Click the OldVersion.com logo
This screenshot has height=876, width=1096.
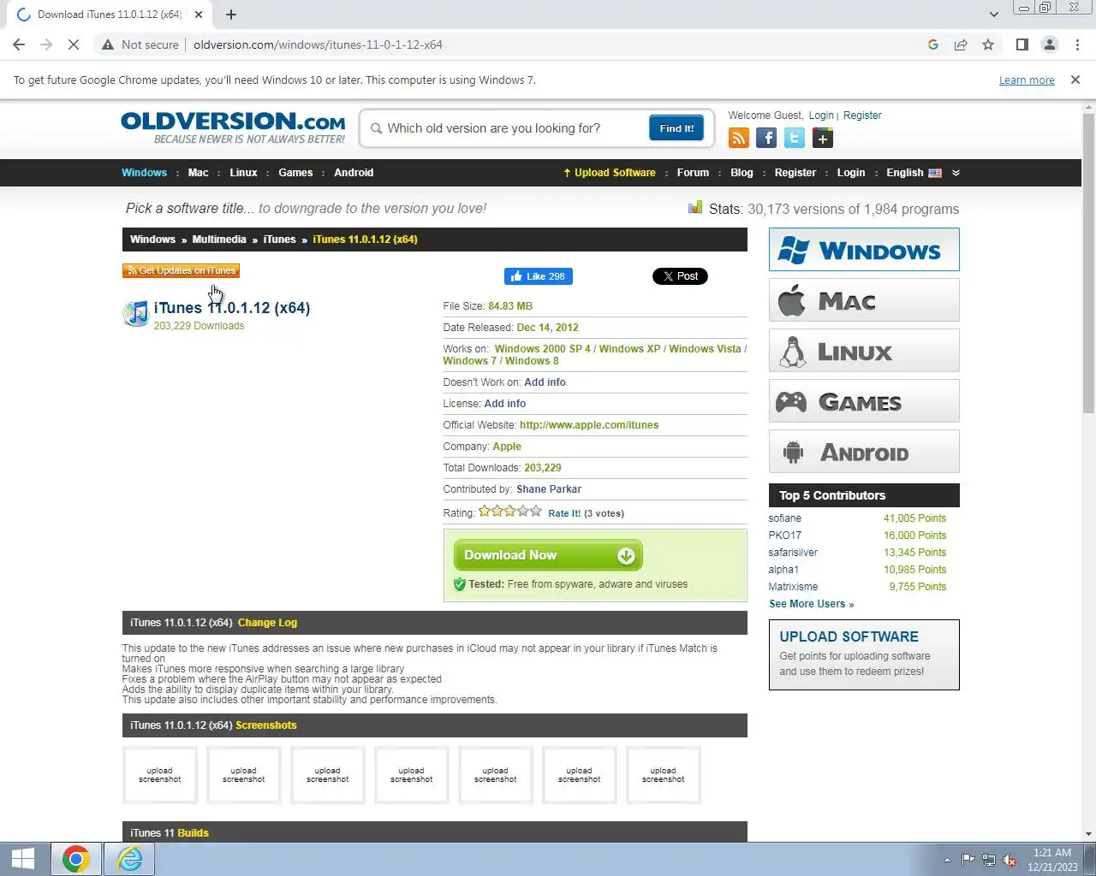(233, 127)
